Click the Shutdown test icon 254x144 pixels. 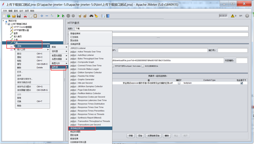pyautogui.click(x=73, y=16)
